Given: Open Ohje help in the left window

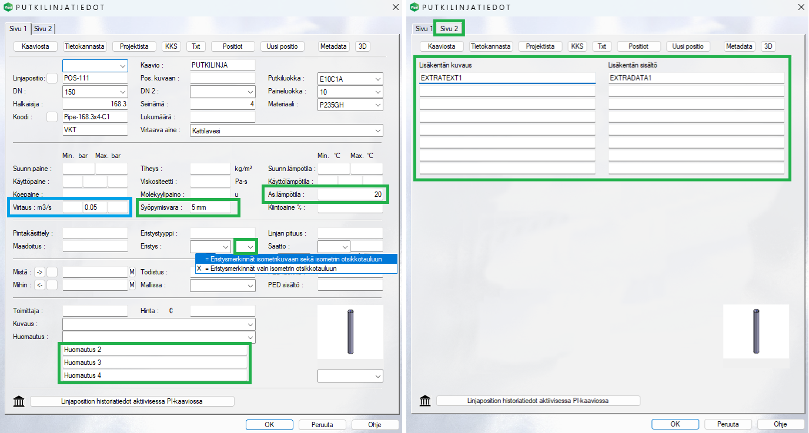Looking at the screenshot, I should click(375, 425).
